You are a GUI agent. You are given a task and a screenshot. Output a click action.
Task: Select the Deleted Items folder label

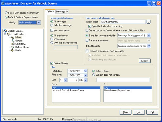22,47
